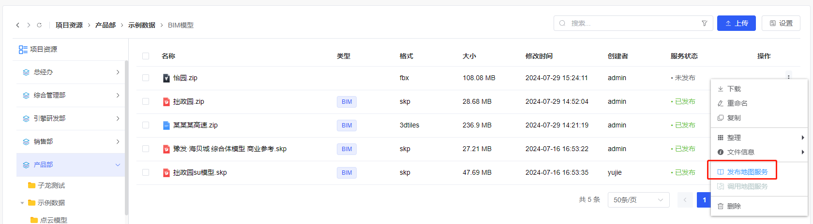
Task: Expand the 总经办 department node
Action: 118,72
